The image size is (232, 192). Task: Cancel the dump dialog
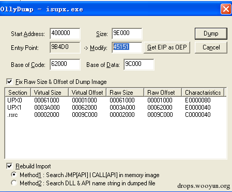(x=211, y=47)
